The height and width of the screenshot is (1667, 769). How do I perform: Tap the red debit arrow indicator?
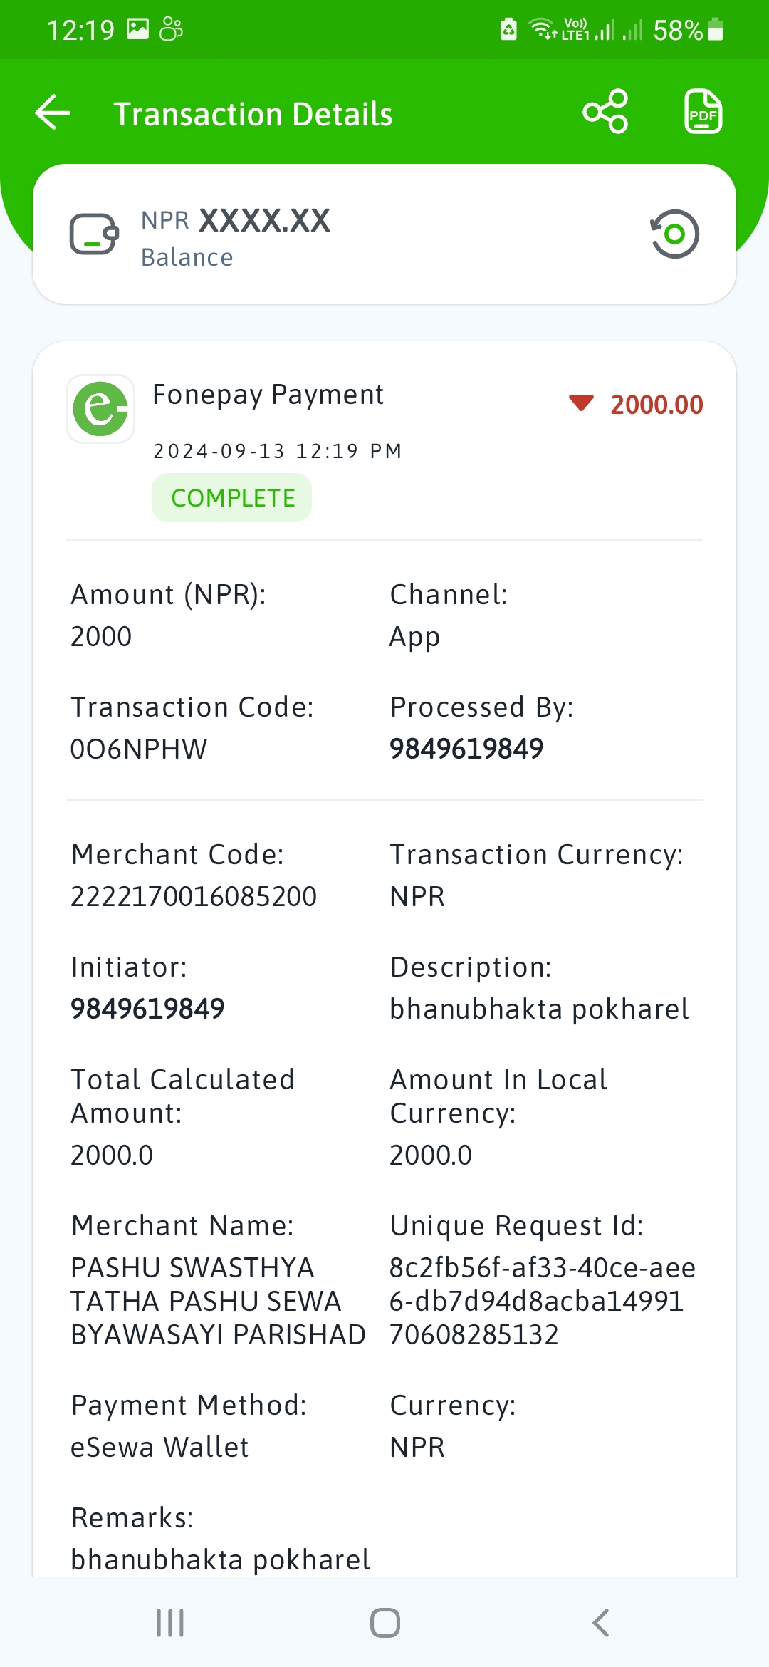point(581,403)
